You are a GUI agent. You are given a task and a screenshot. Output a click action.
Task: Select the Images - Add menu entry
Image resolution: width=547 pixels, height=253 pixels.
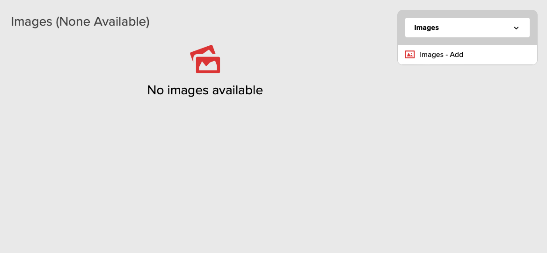(x=467, y=55)
